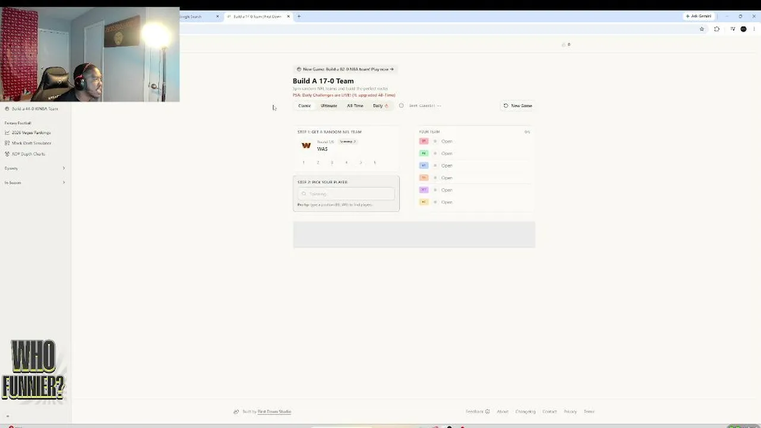This screenshot has height=428, width=761.
Task: Open the Privacy footer link
Action: click(x=570, y=411)
